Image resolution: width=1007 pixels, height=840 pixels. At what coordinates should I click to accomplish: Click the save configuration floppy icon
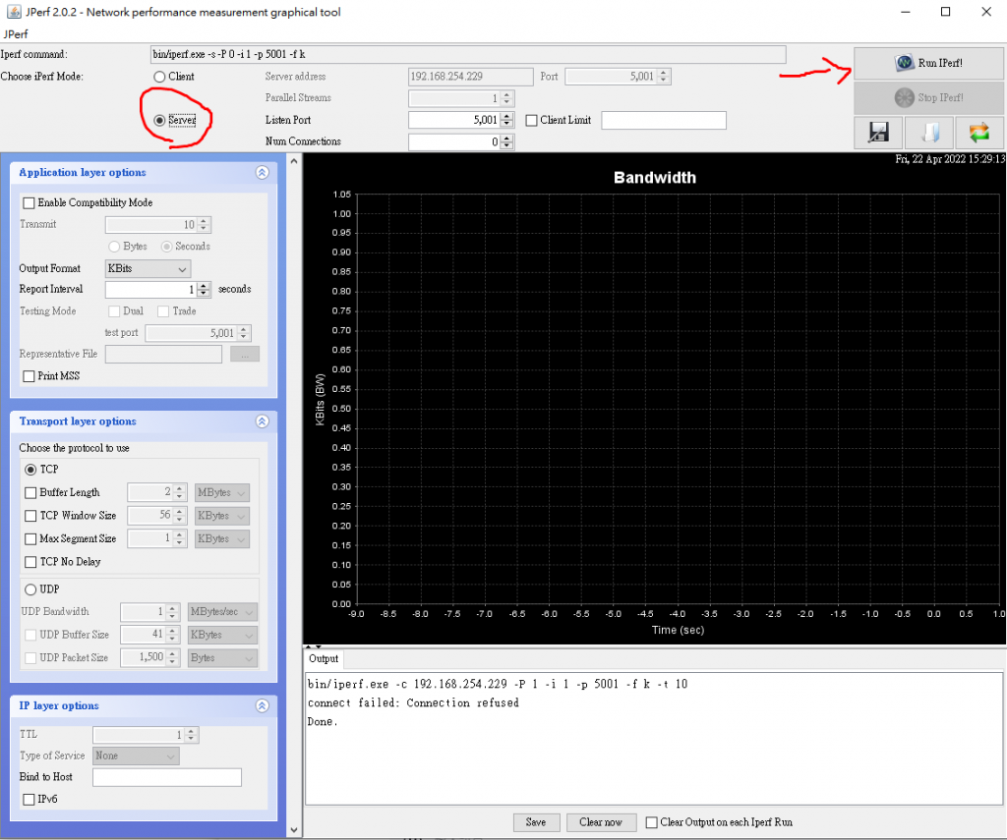tap(878, 133)
